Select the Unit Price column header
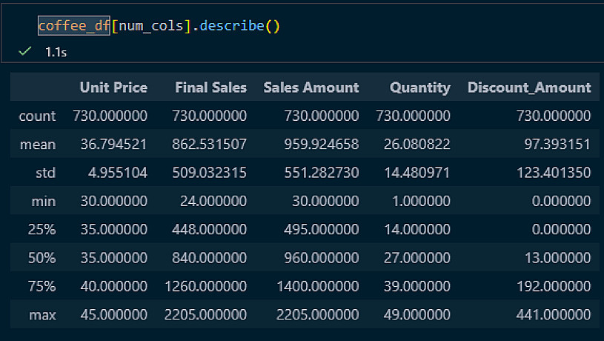The width and height of the screenshot is (604, 341). 113,87
